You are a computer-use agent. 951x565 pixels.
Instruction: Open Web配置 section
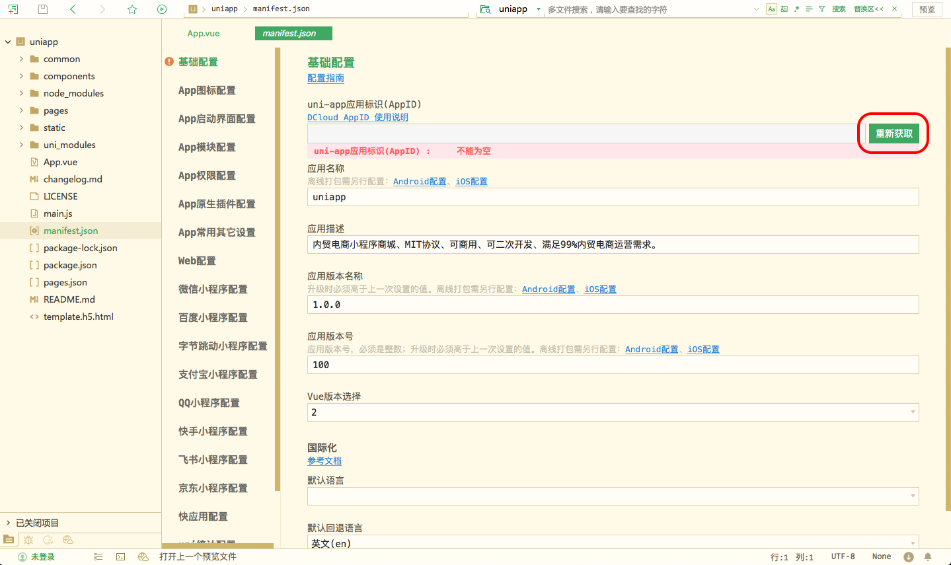pos(197,261)
